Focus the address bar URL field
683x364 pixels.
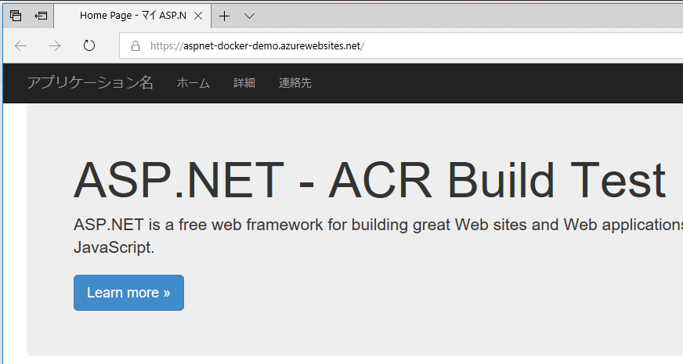click(401, 45)
